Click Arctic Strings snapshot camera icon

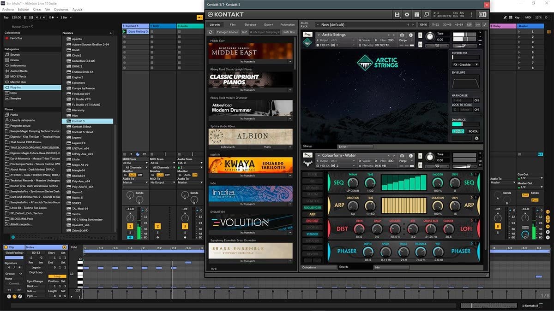[x=402, y=35]
